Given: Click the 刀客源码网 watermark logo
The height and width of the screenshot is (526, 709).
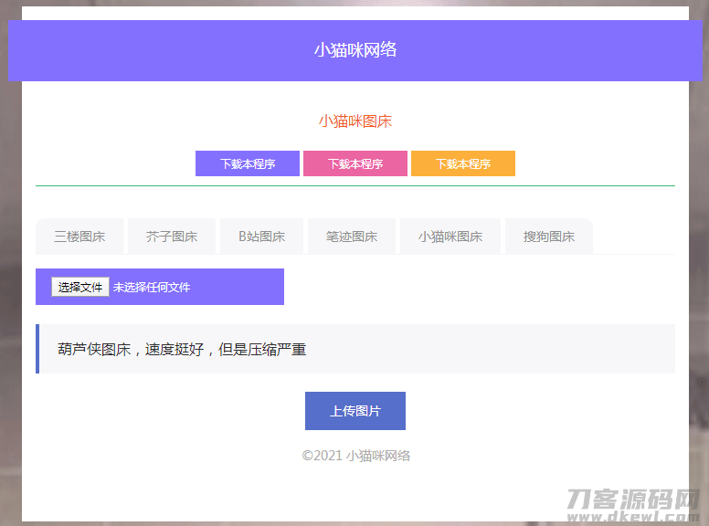Looking at the screenshot, I should 632,499.
